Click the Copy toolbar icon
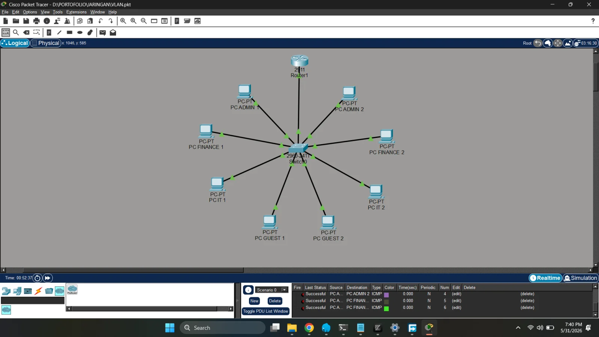Screen dimensions: 599x337 coord(80,21)
